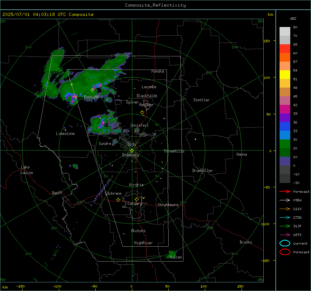This screenshot has width=311, height=291.
Task: Click the Ponoka town label
Action: tap(158, 71)
